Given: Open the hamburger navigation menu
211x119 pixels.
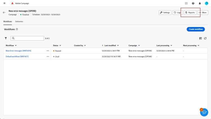Looking at the screenshot, I should click(4, 3).
